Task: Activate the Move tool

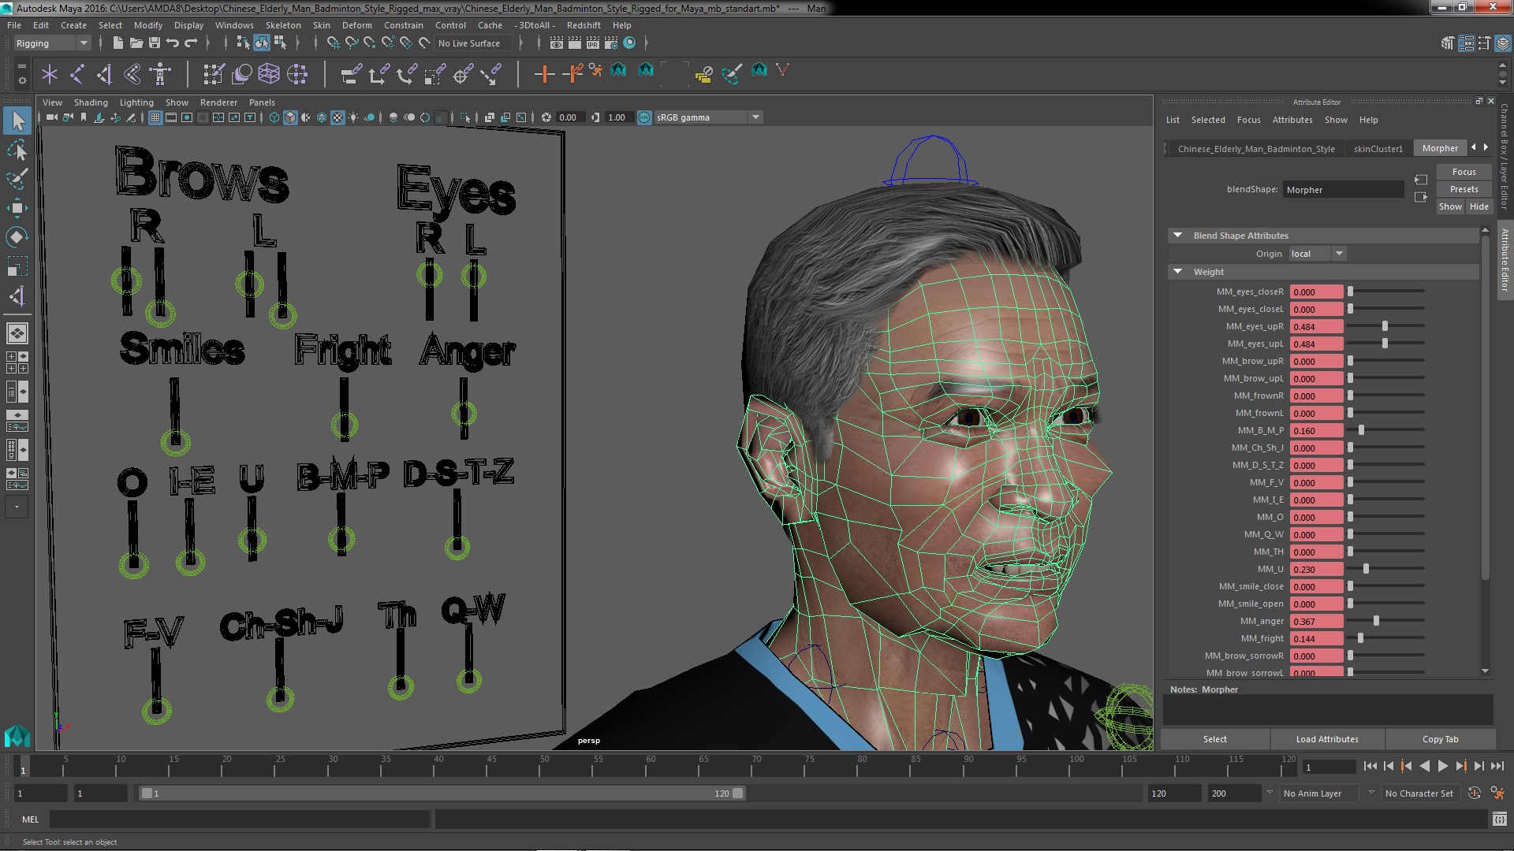Action: tap(17, 208)
